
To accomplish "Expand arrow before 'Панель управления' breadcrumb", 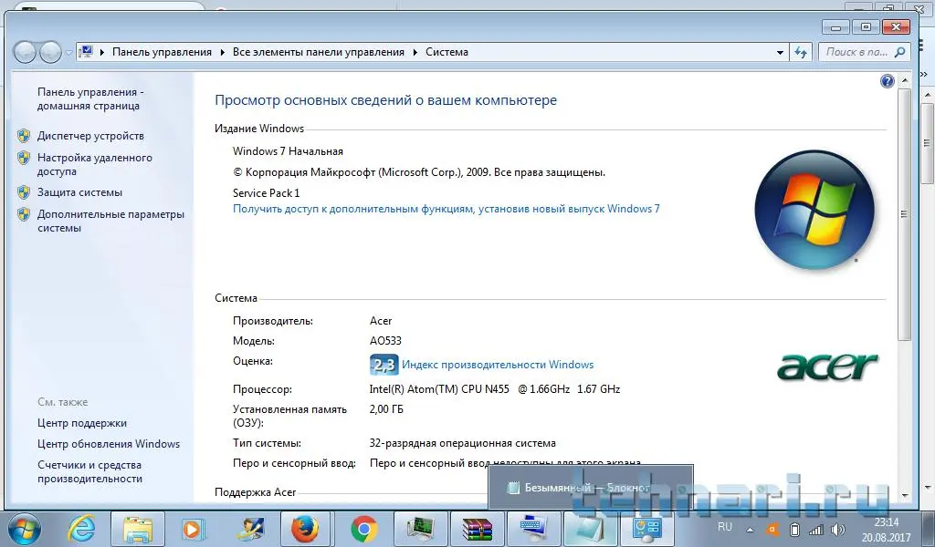I will click(102, 52).
